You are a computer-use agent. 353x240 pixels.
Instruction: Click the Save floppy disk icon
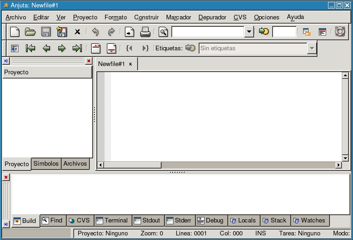46,32
